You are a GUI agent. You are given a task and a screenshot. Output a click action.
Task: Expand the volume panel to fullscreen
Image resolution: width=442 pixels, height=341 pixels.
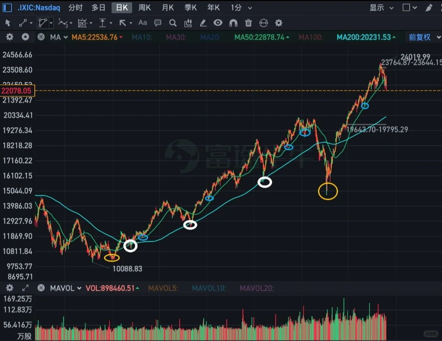[x=25, y=288]
